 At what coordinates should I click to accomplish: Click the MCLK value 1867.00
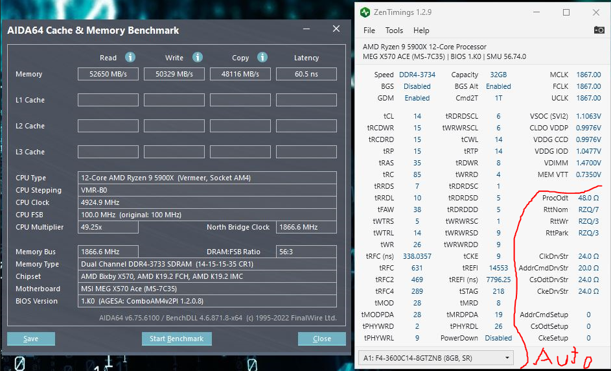588,75
